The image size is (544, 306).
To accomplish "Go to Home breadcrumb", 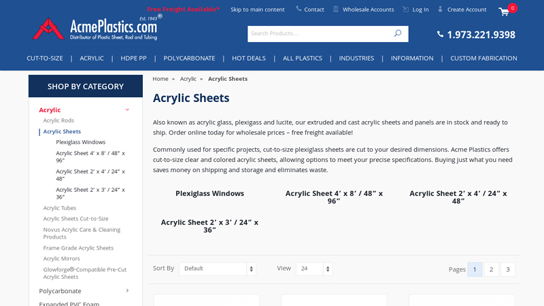I will click(x=160, y=79).
